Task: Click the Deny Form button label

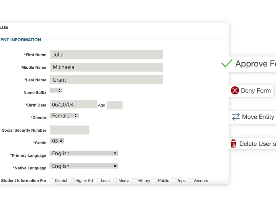Action: pyautogui.click(x=256, y=91)
